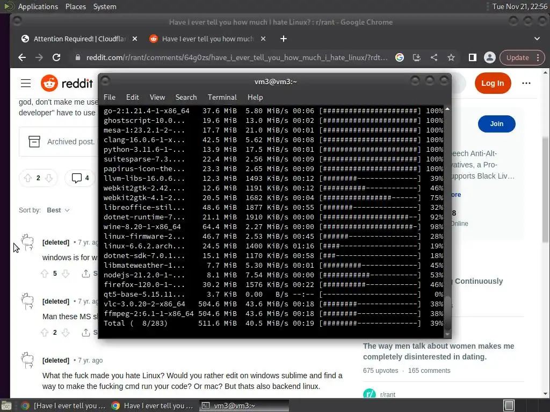
Task: Click the Chrome forward arrow
Action: (39, 57)
